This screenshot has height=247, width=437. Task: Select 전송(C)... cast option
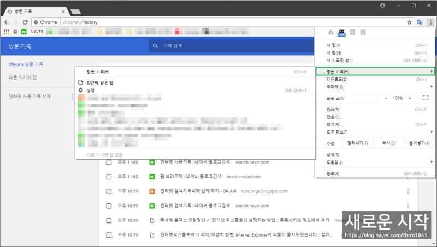375,117
